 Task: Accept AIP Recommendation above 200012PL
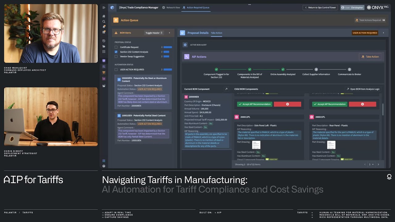point(255,104)
